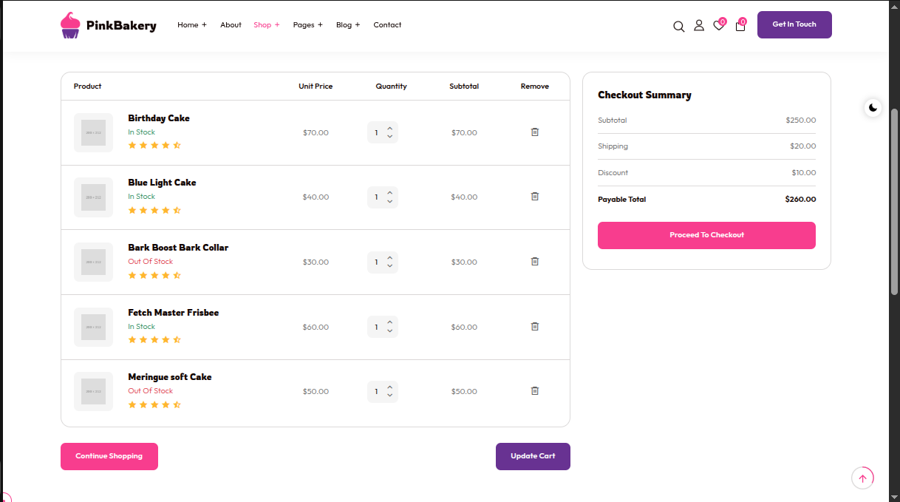This screenshot has height=502, width=900.
Task: Remove Meringue soft Cake with trash icon
Action: pyautogui.click(x=535, y=391)
